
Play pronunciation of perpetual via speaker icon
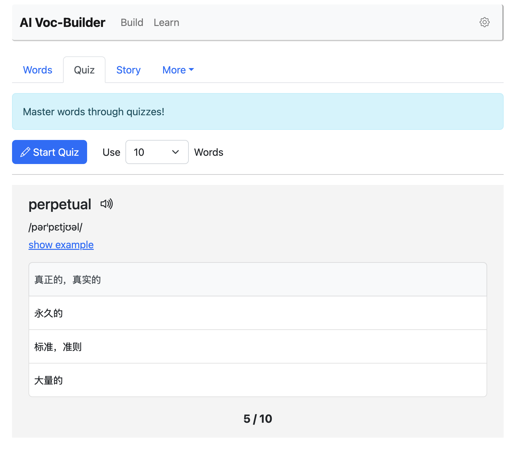107,204
